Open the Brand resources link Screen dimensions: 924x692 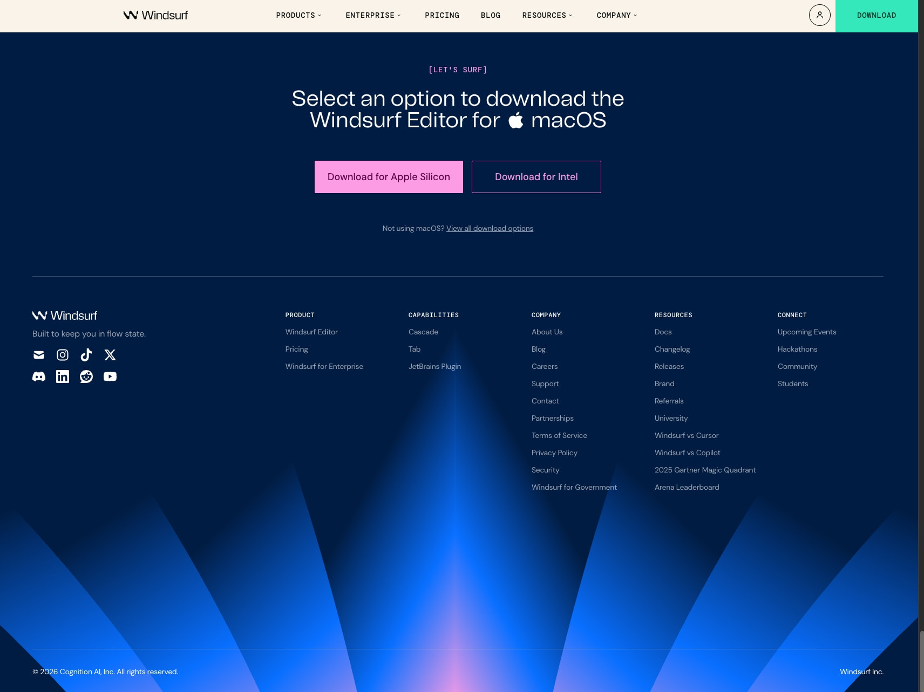[664, 383]
